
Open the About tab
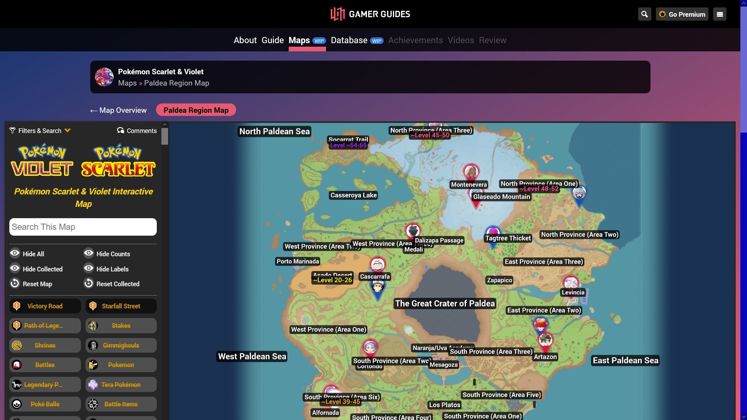pos(245,40)
